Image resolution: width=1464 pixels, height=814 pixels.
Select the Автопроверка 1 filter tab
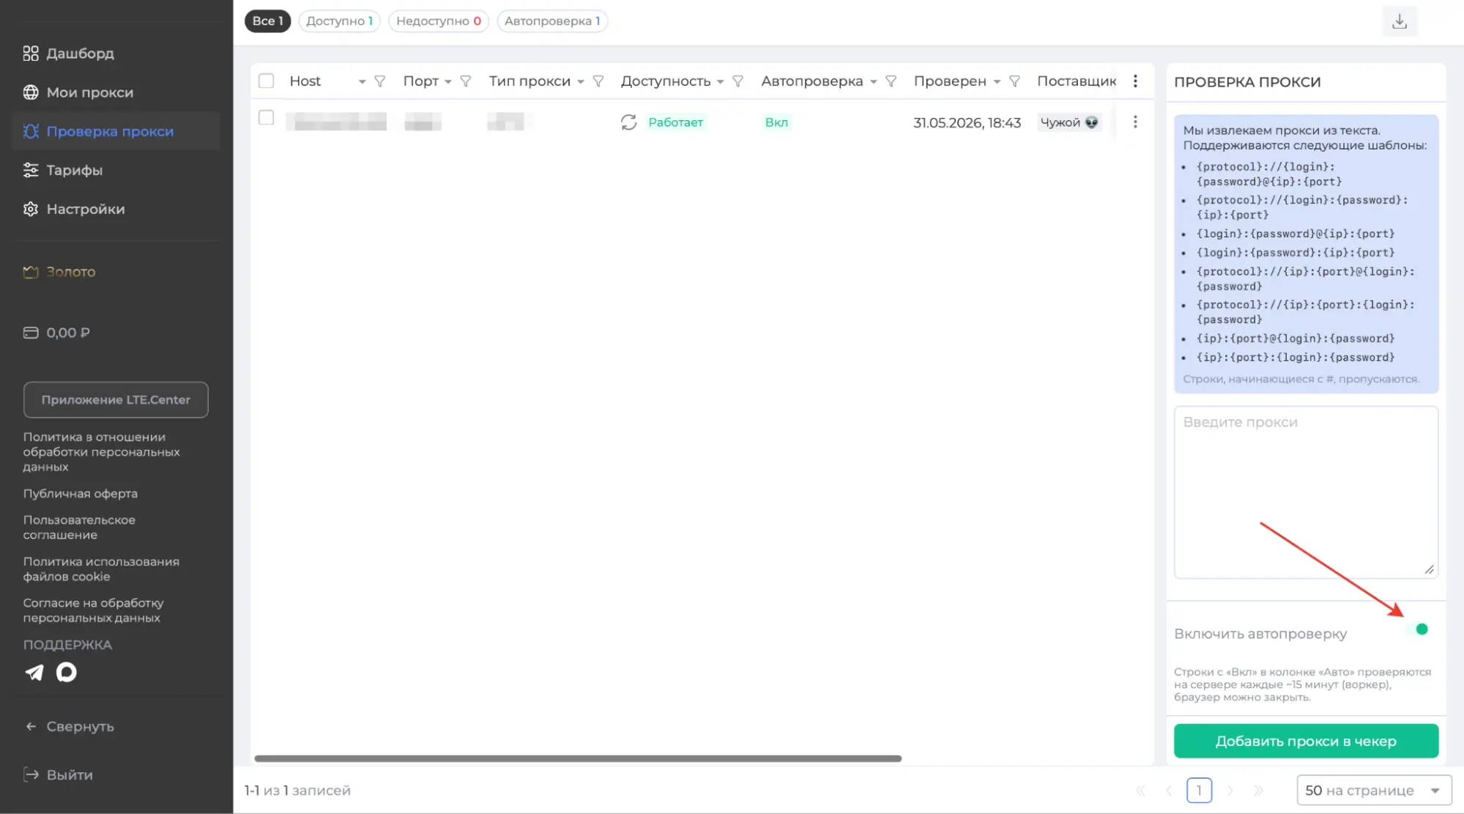click(x=552, y=21)
